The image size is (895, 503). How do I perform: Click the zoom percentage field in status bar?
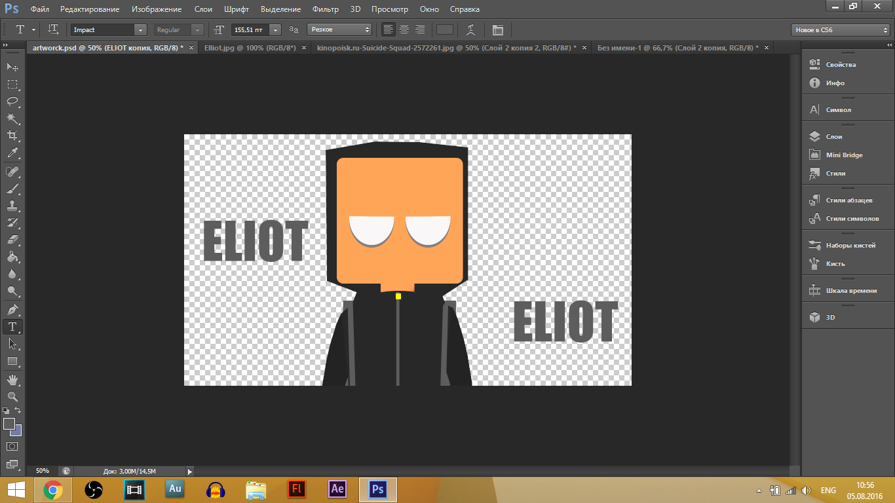[42, 471]
